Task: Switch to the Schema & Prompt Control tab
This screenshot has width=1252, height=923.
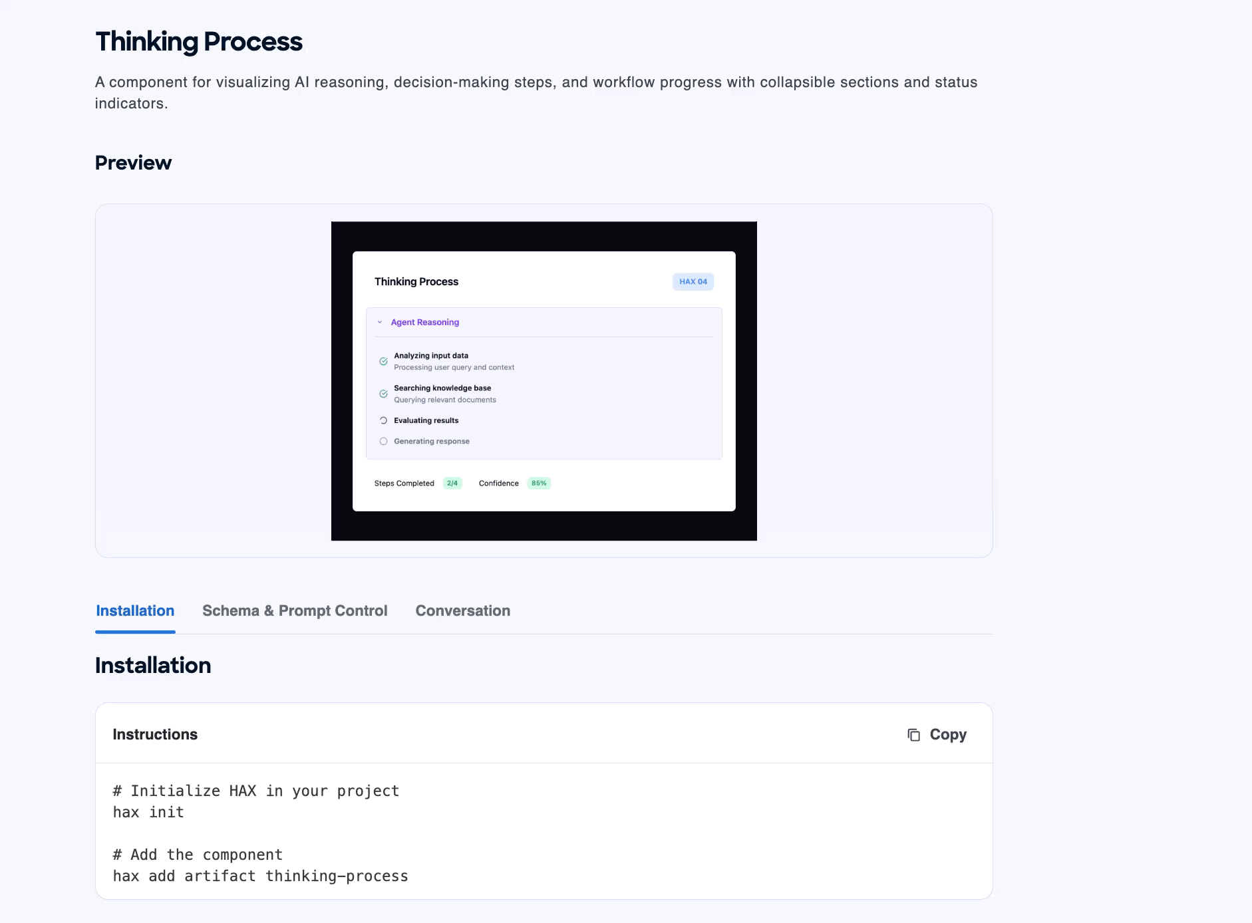Action: pos(295,610)
